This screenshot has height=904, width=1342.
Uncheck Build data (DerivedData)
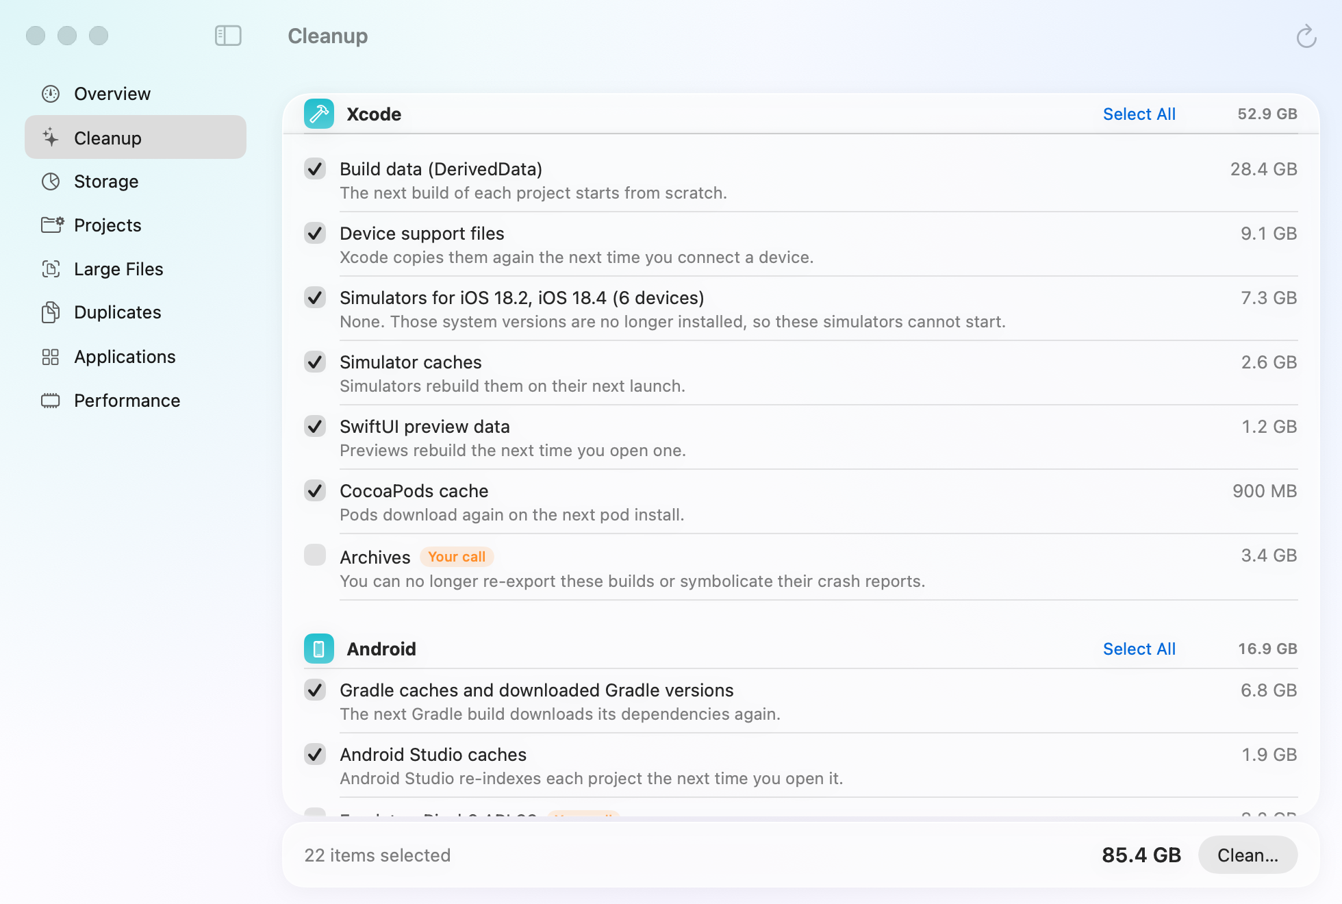click(x=315, y=168)
